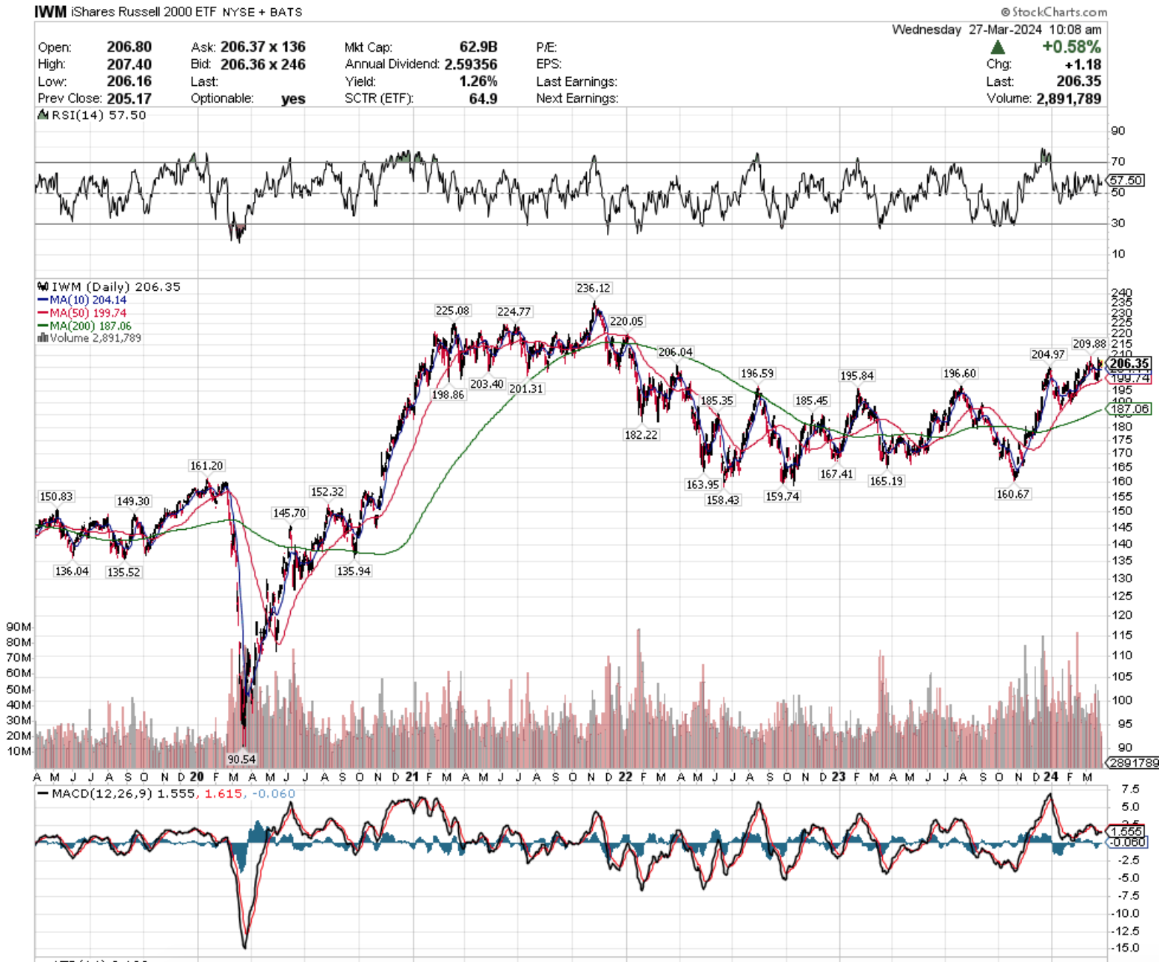Screen dimensions: 1159x962
Task: Click the Mkt Cap value 62.9B
Action: [x=478, y=47]
